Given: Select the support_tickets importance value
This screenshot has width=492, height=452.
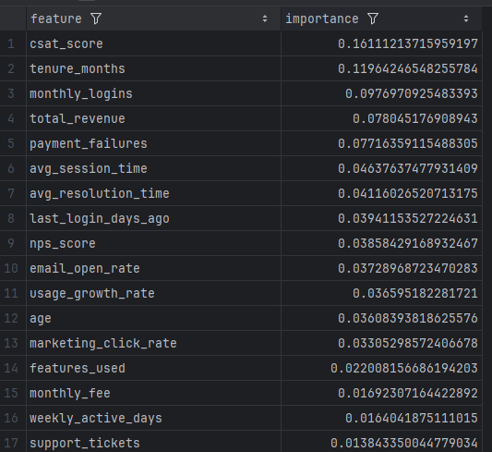Looking at the screenshot, I should pyautogui.click(x=381, y=443).
